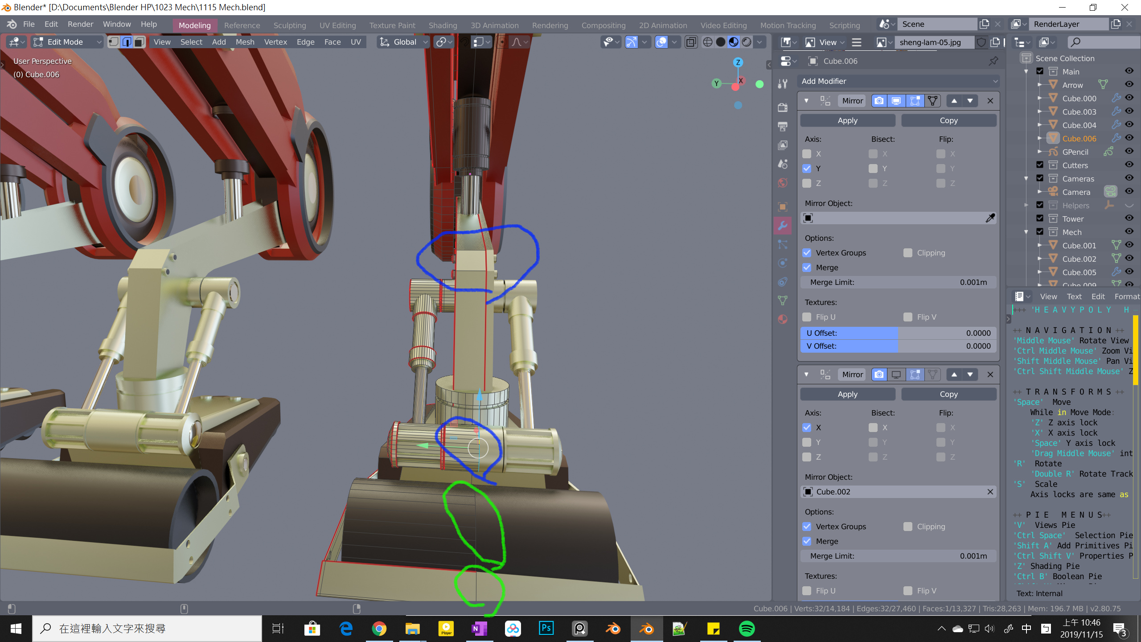This screenshot has height=642, width=1141.
Task: Collapse the first Mirror modifier panel
Action: pyautogui.click(x=806, y=101)
